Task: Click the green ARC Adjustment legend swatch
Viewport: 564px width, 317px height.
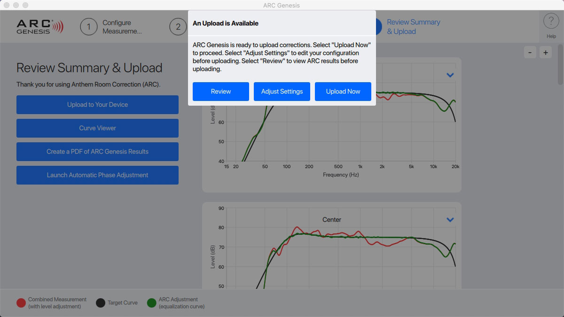Action: 152,303
